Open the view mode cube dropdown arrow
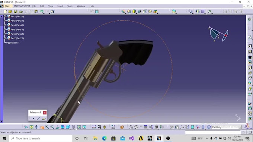253x142 pixels. (x=70, y=129)
